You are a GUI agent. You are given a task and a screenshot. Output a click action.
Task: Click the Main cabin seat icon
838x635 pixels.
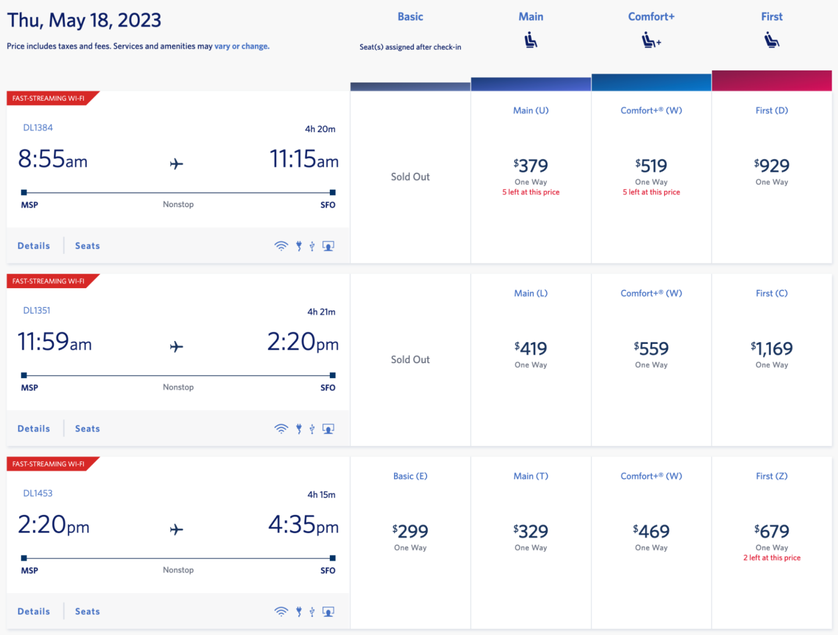pos(531,41)
